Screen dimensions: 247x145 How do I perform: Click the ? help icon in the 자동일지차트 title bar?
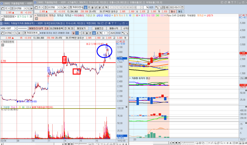pos(115,23)
